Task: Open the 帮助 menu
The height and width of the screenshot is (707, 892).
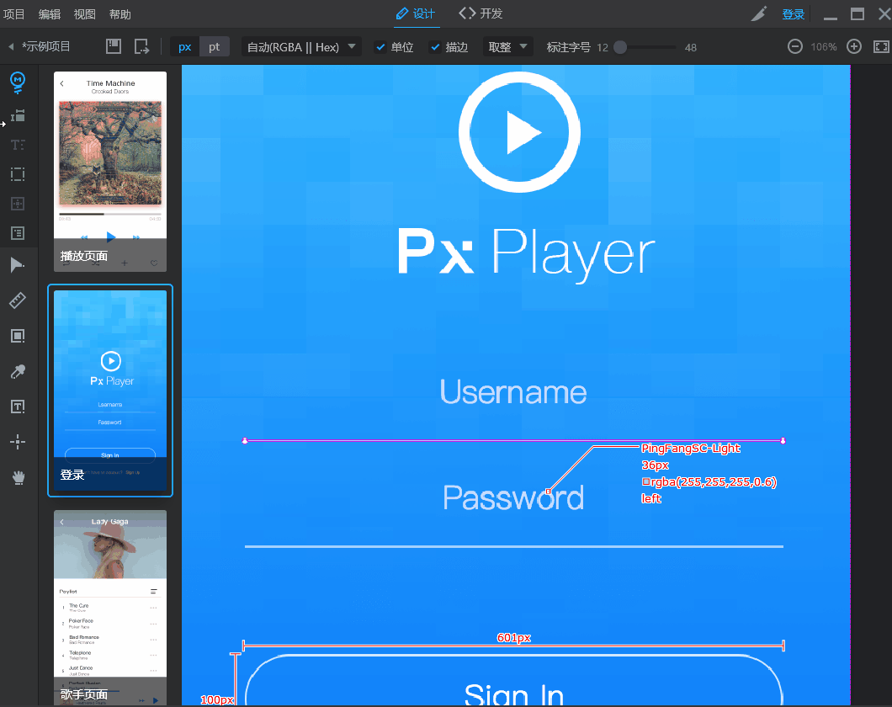Action: point(120,14)
